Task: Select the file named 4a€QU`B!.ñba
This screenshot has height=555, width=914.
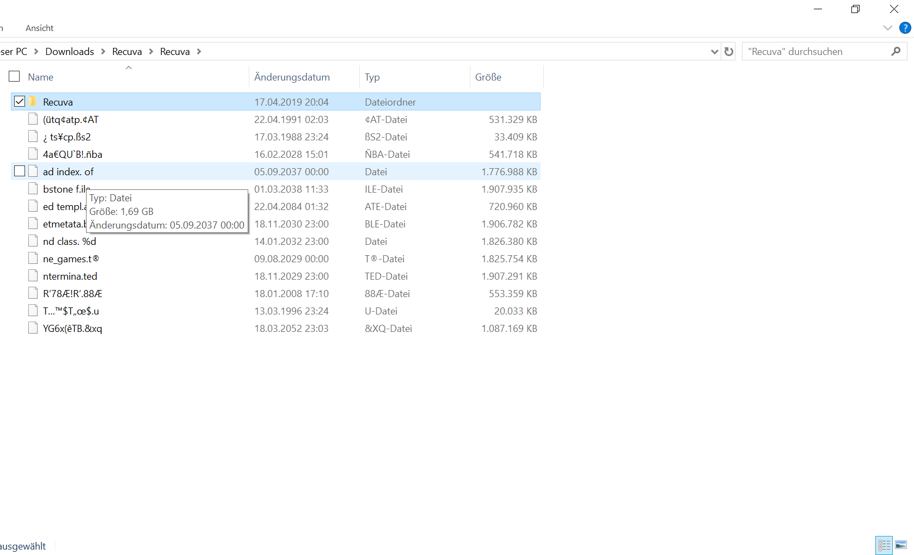Action: (72, 155)
